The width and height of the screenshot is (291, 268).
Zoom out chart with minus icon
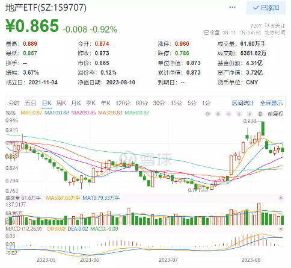228,114
